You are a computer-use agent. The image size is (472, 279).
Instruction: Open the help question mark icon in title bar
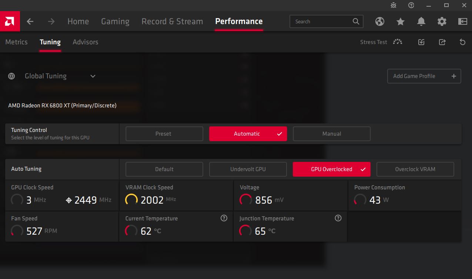point(411,5)
